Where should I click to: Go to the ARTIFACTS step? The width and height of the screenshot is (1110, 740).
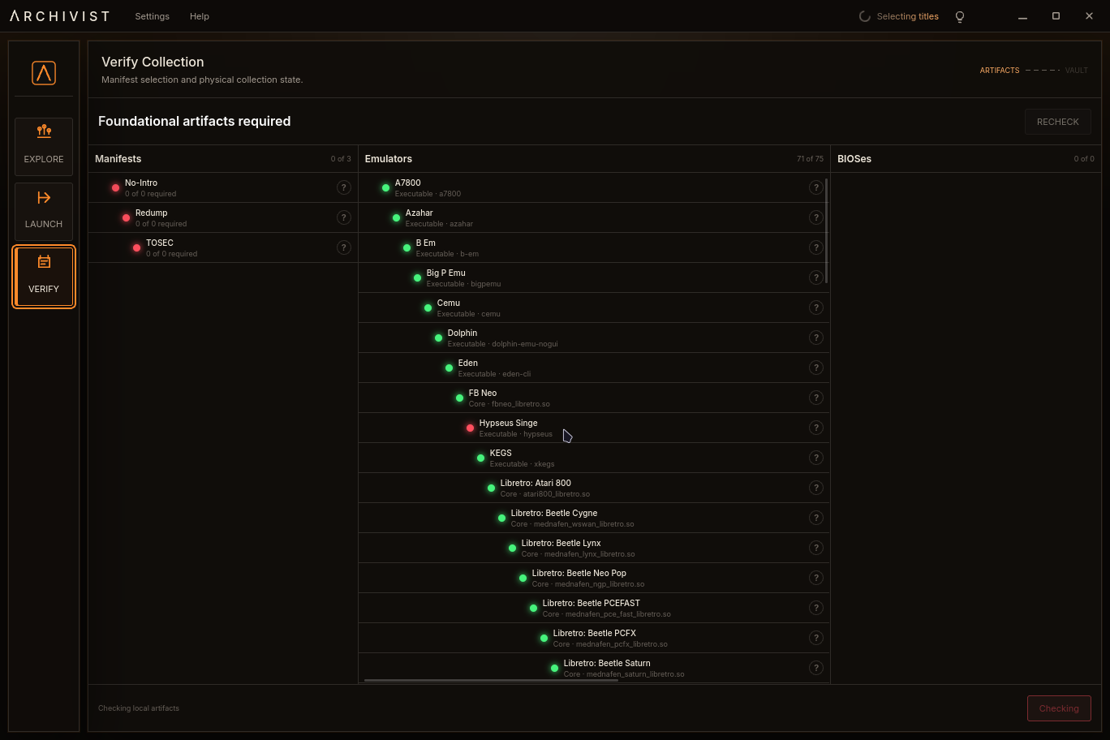1000,71
